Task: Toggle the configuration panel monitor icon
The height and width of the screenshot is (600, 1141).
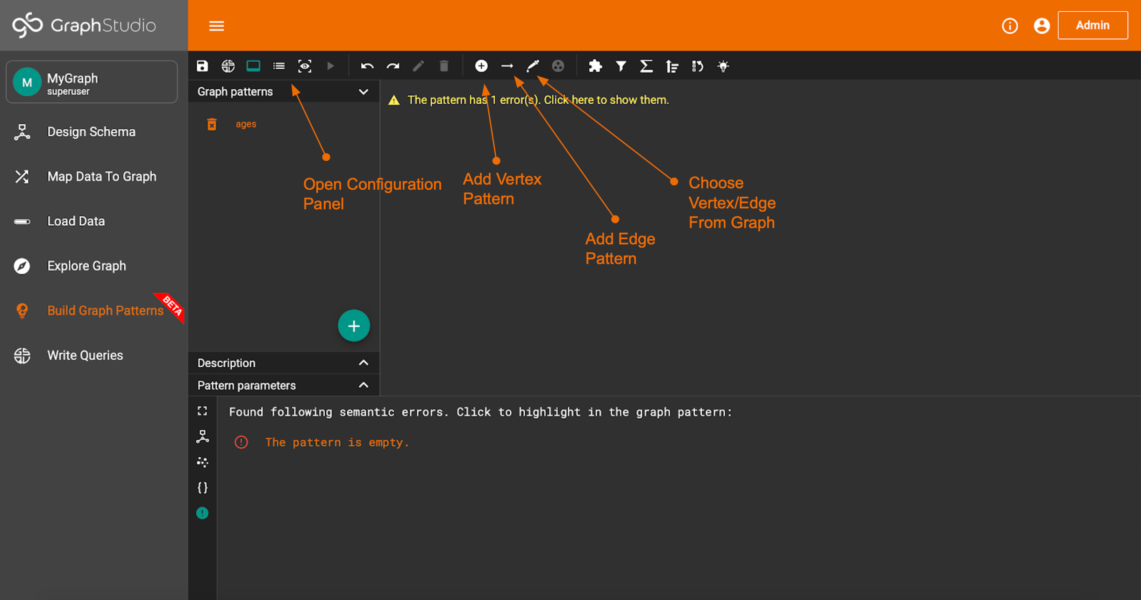Action: pyautogui.click(x=253, y=66)
